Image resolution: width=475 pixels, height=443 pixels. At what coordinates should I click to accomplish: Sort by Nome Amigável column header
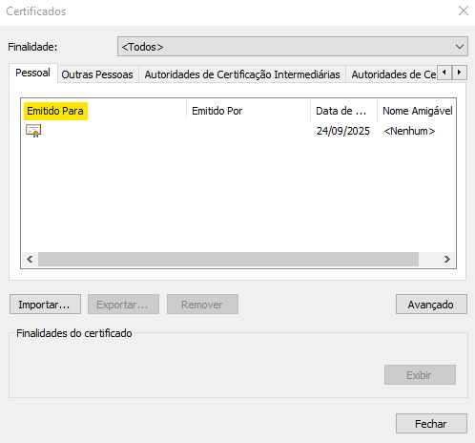[x=417, y=111]
